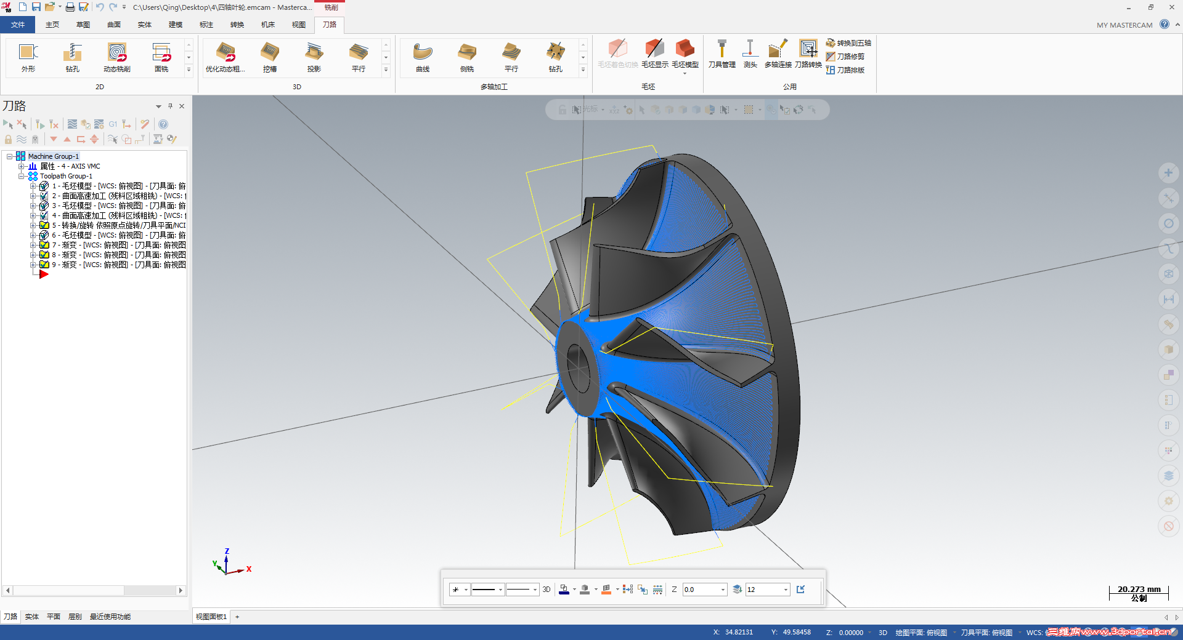Viewport: 1183px width, 640px height.
Task: Open the 层别 levels panel tab
Action: click(x=75, y=617)
